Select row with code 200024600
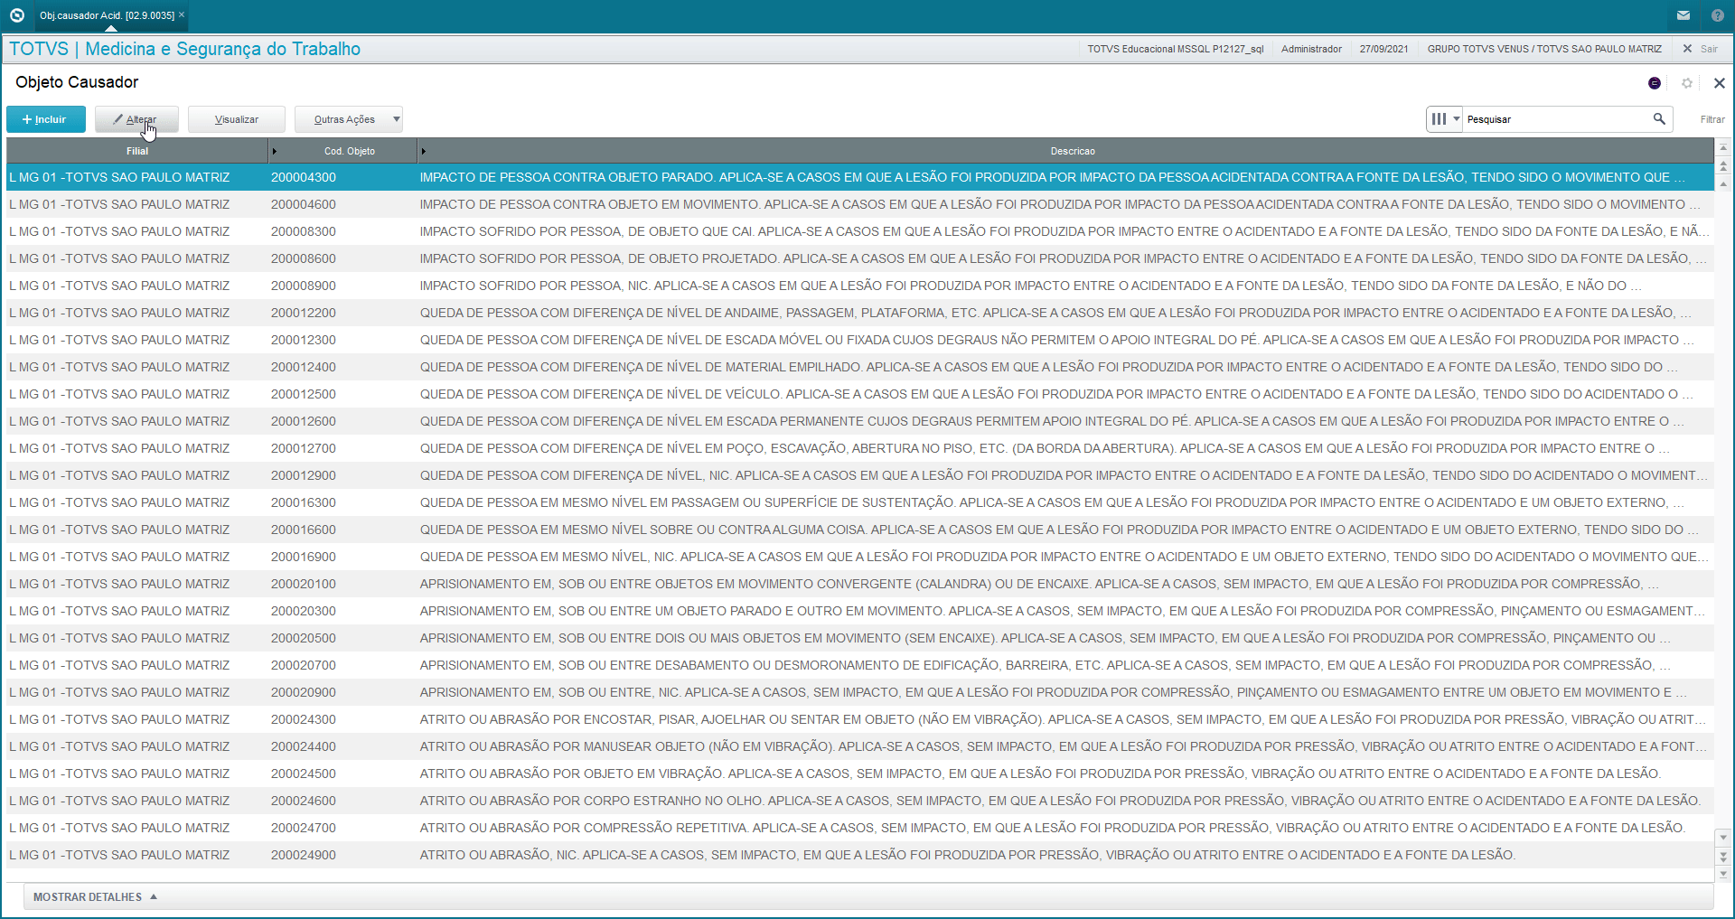 pyautogui.click(x=859, y=801)
